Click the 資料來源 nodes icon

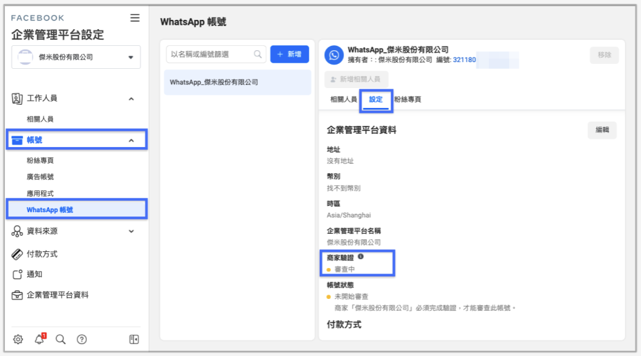click(x=17, y=231)
